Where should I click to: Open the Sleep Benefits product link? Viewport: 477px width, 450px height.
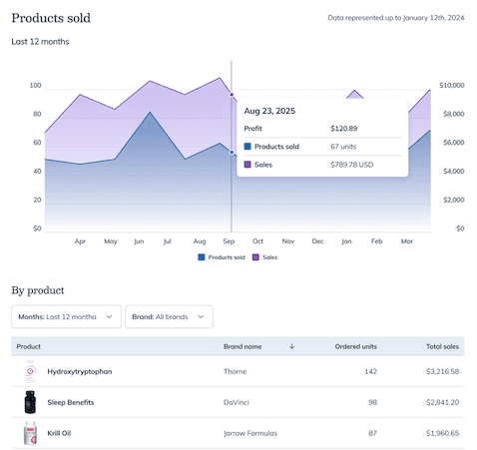(x=71, y=402)
